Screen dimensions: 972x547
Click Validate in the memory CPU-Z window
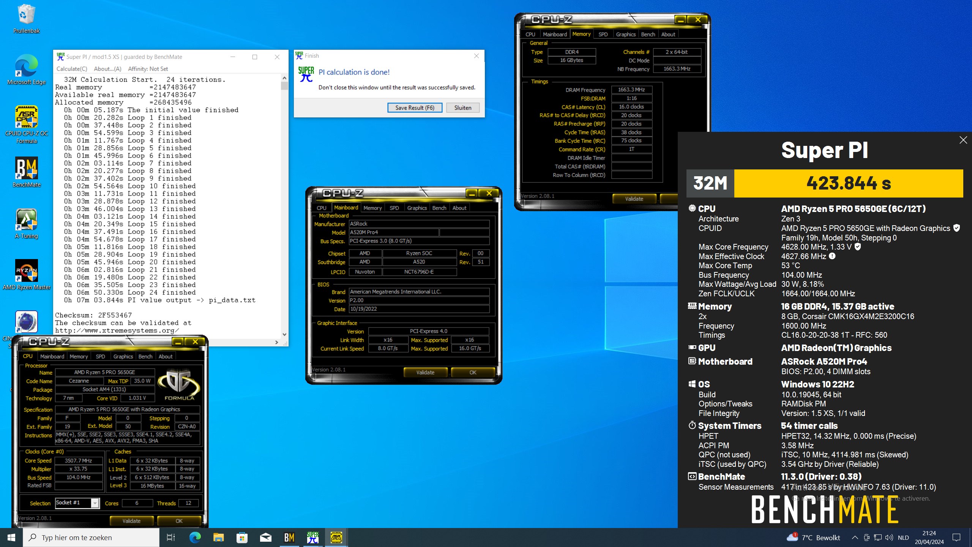[x=634, y=199]
